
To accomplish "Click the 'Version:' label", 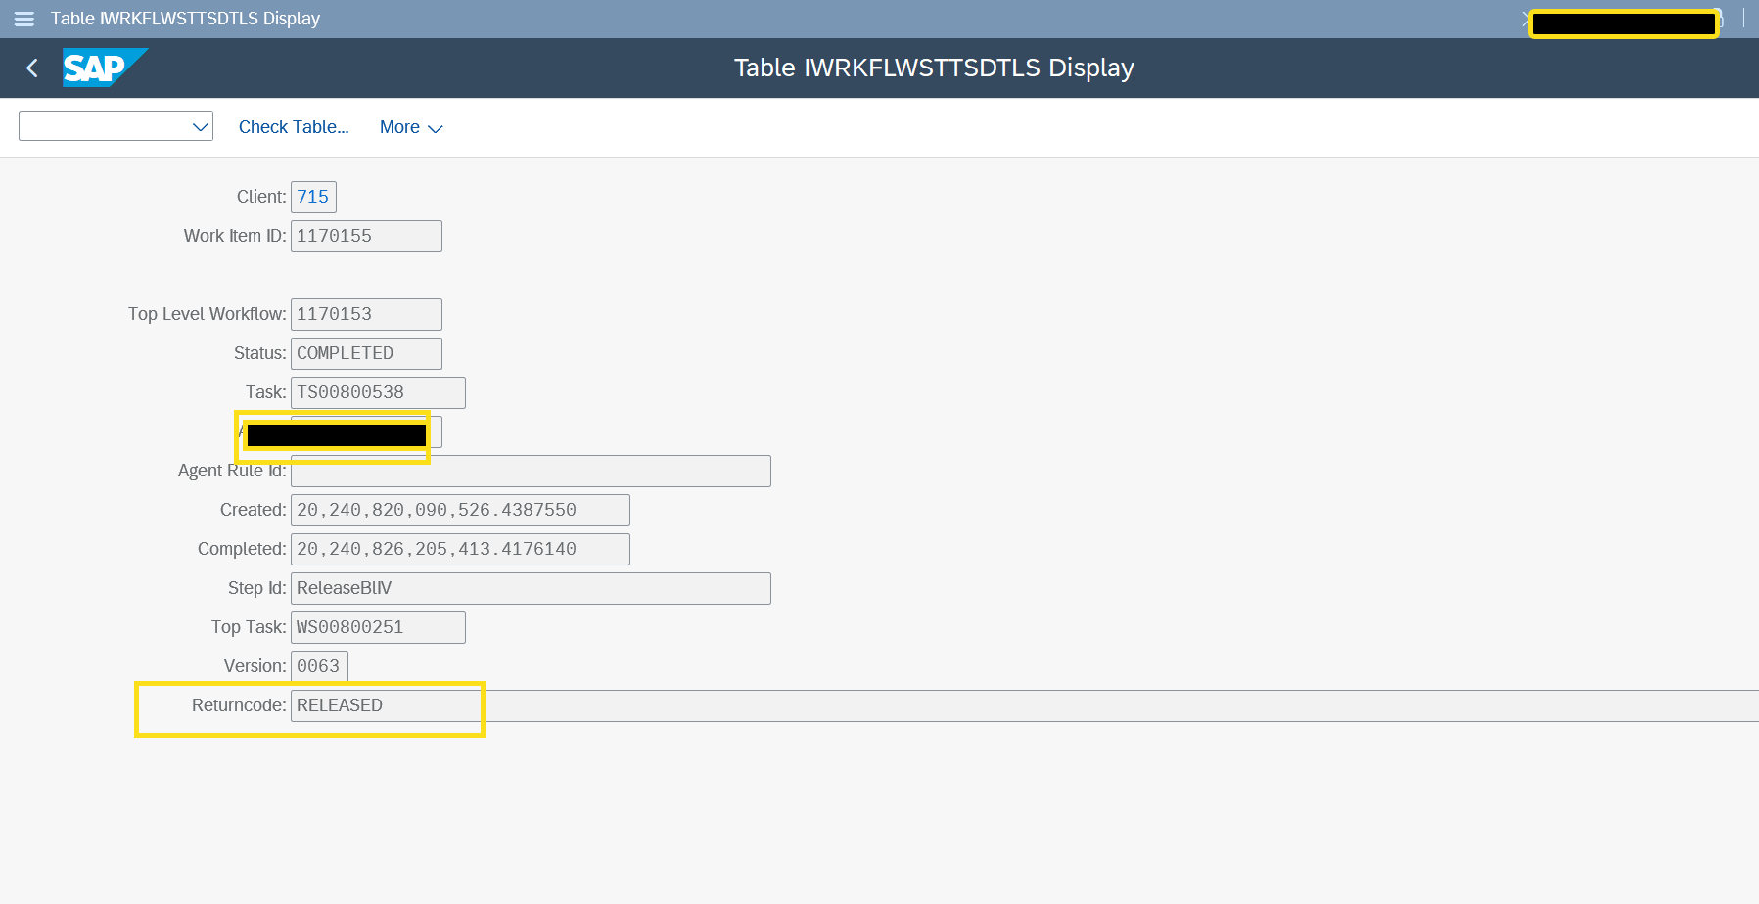I will click(255, 666).
